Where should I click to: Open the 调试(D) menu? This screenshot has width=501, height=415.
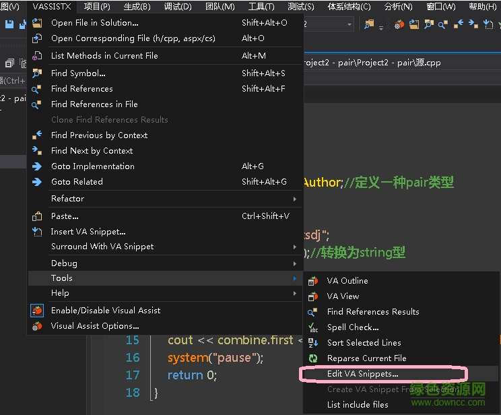178,7
